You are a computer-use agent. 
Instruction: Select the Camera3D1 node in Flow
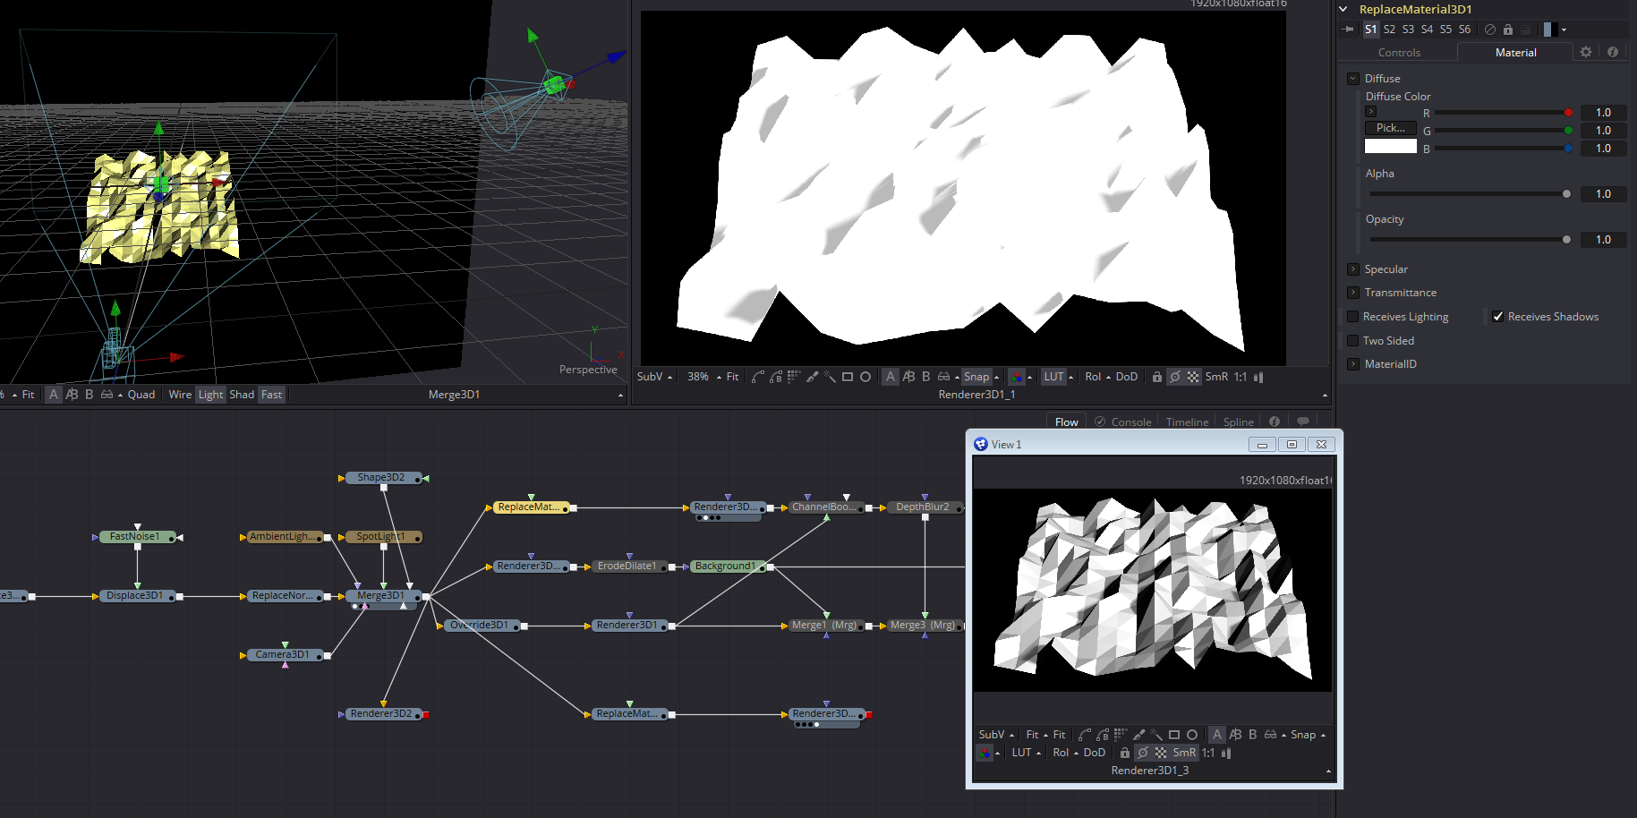point(283,655)
